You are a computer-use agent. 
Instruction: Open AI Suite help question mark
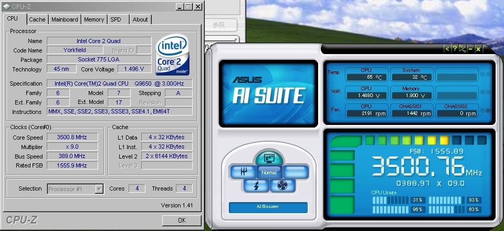coord(455,49)
